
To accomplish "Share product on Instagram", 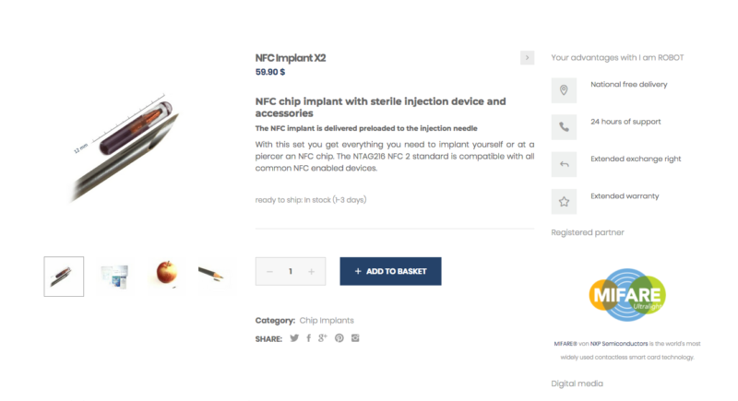I will (355, 338).
